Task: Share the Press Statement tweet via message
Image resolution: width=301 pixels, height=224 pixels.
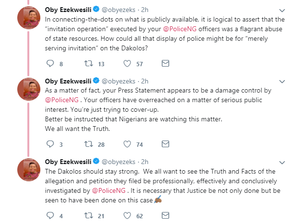Action: pos(165,143)
